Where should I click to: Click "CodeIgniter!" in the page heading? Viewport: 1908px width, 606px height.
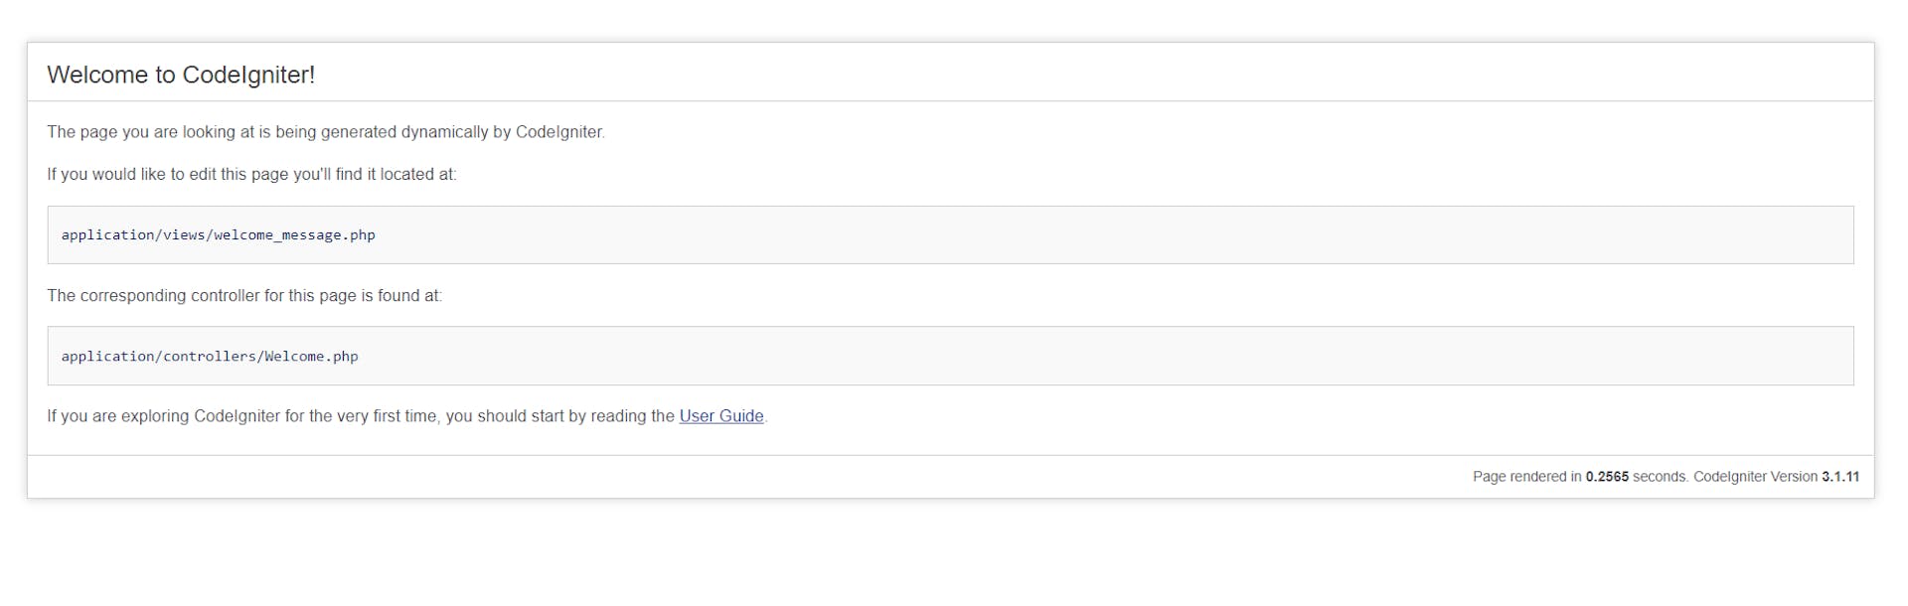[248, 76]
